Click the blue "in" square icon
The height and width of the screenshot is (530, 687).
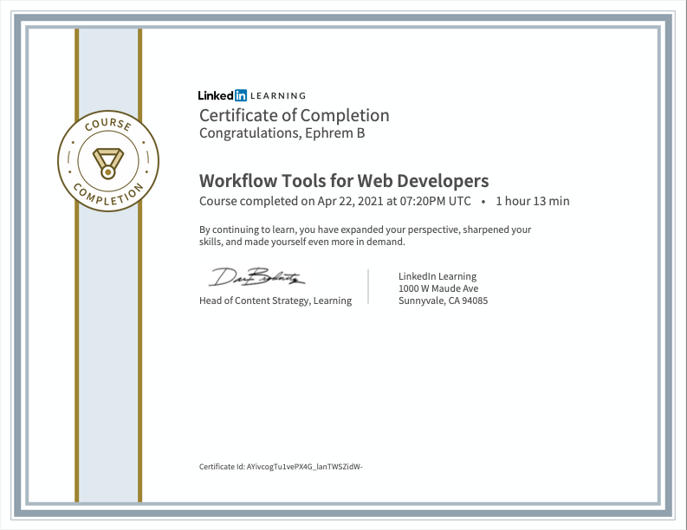coord(241,95)
